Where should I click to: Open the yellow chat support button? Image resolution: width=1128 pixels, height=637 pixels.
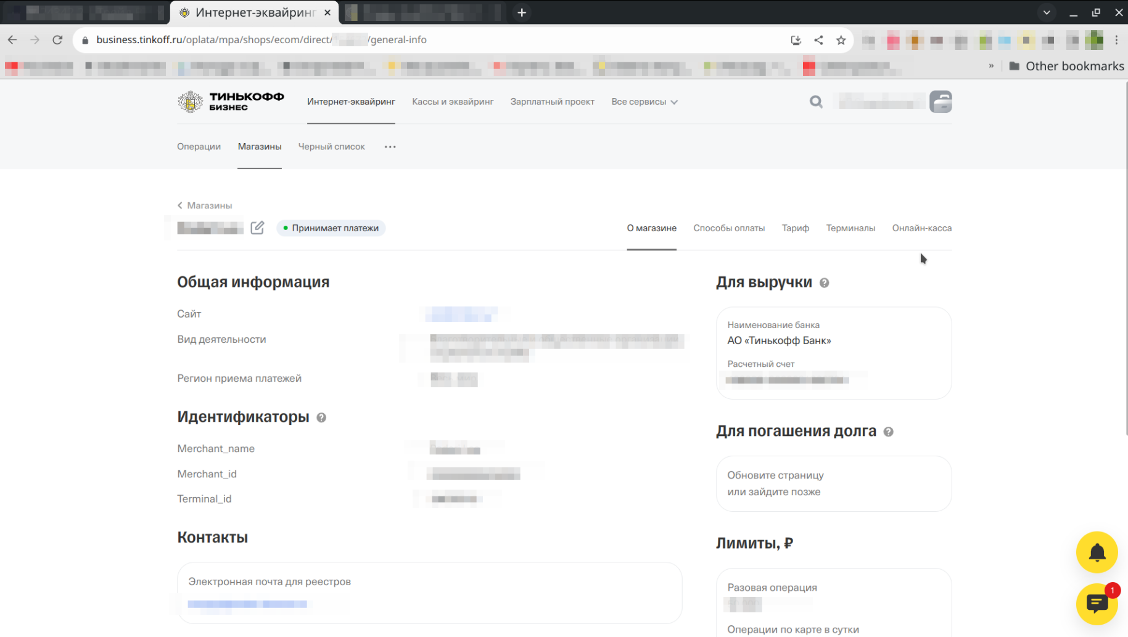1097,604
